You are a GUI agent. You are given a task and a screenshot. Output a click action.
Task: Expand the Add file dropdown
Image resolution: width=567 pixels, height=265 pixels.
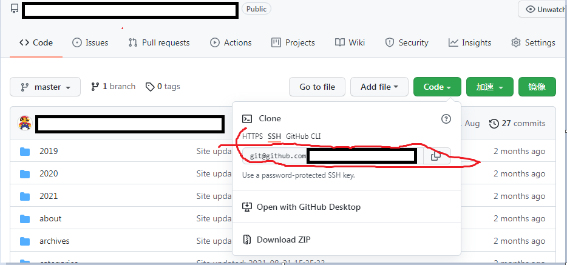379,87
